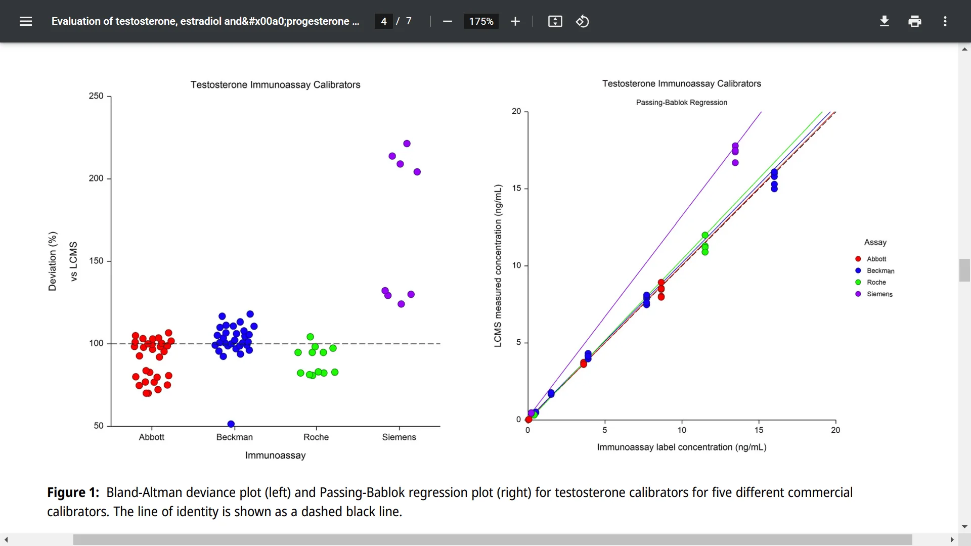Click 'Immunoassay label concentration (ng/mL)' axis title
The height and width of the screenshot is (546, 971).
(x=682, y=447)
